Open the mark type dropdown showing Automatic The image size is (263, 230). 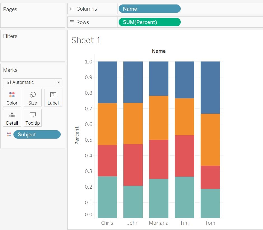(x=58, y=82)
